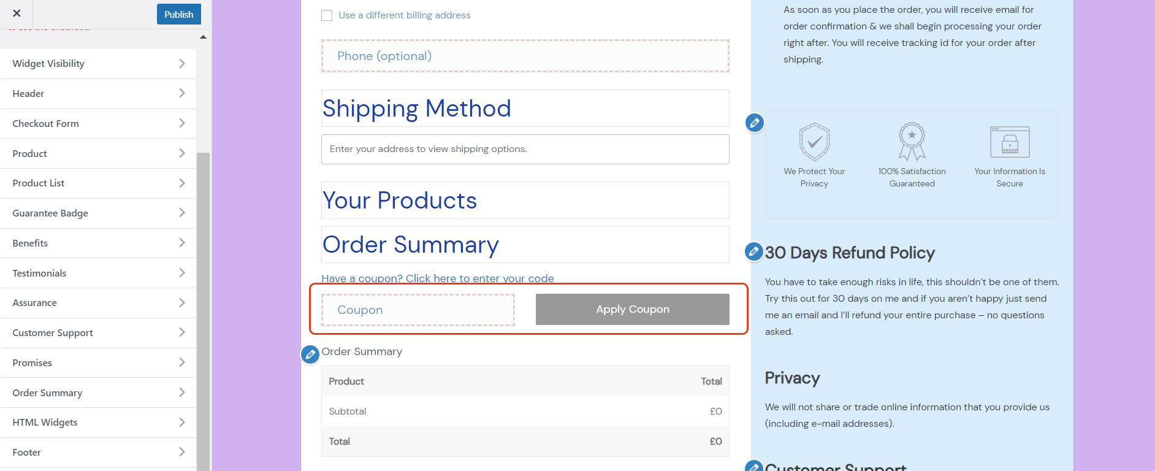Expand the Widget Visibility section
The image size is (1155, 471).
click(x=98, y=64)
